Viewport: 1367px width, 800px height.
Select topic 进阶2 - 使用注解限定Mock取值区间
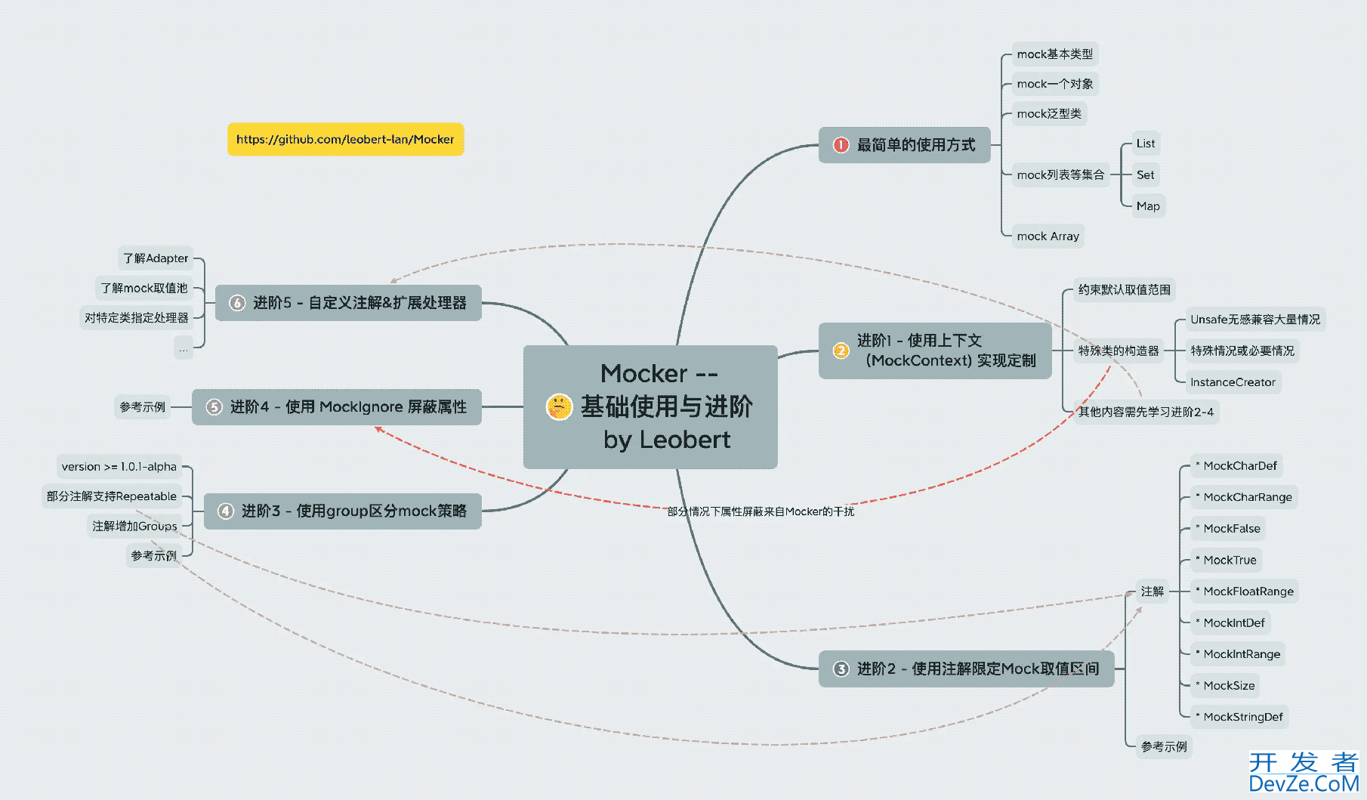tap(966, 669)
